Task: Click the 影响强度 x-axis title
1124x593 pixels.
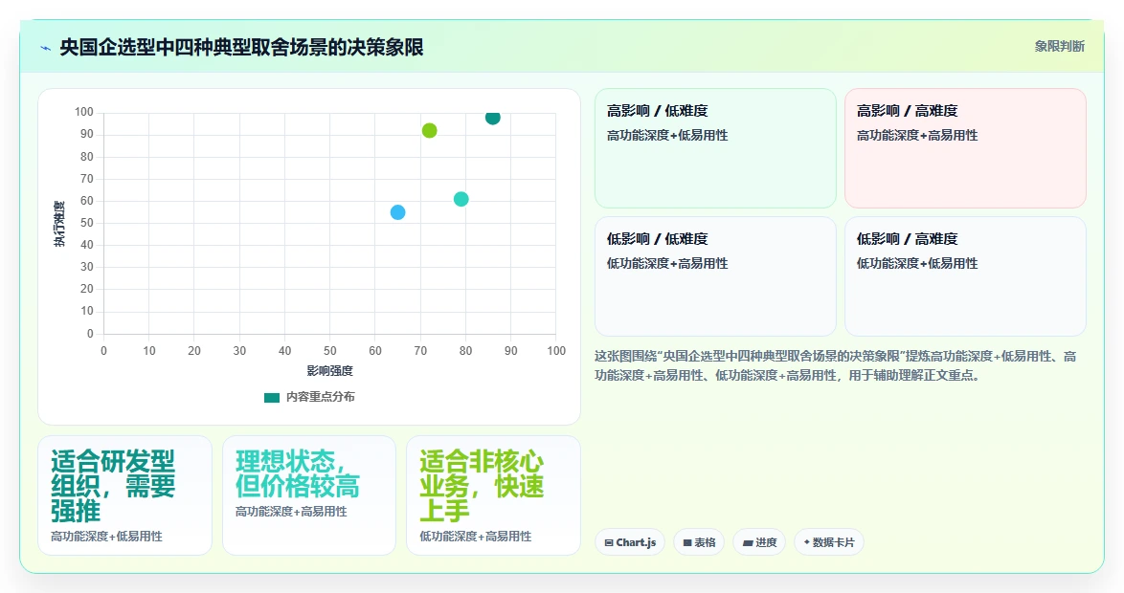Action: coord(329,371)
